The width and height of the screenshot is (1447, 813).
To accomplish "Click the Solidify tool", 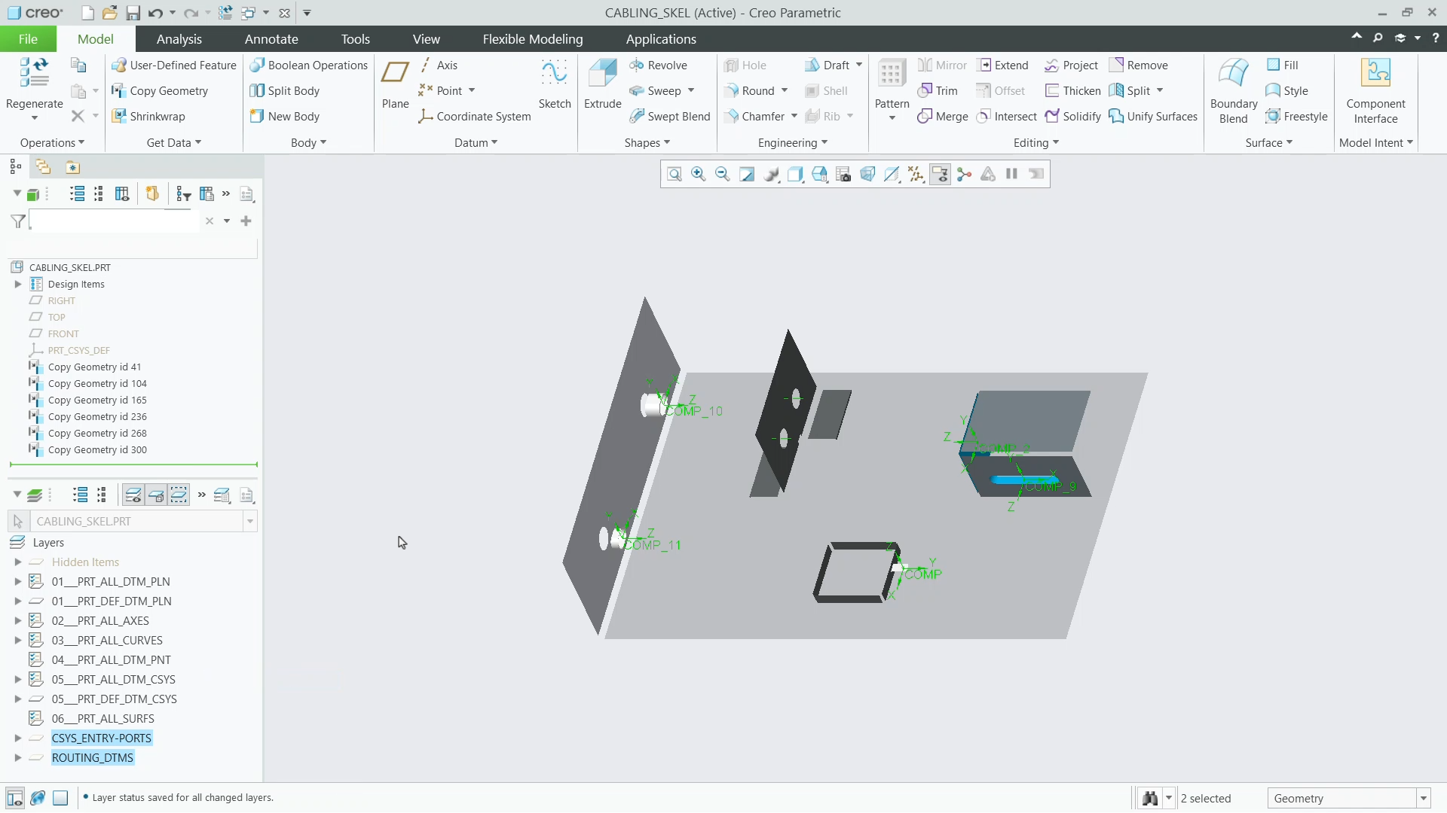I will tap(1073, 116).
